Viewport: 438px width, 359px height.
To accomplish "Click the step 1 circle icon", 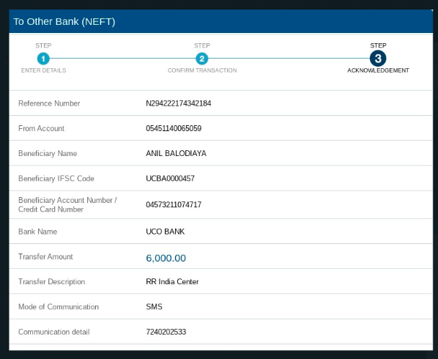I will pyautogui.click(x=43, y=59).
